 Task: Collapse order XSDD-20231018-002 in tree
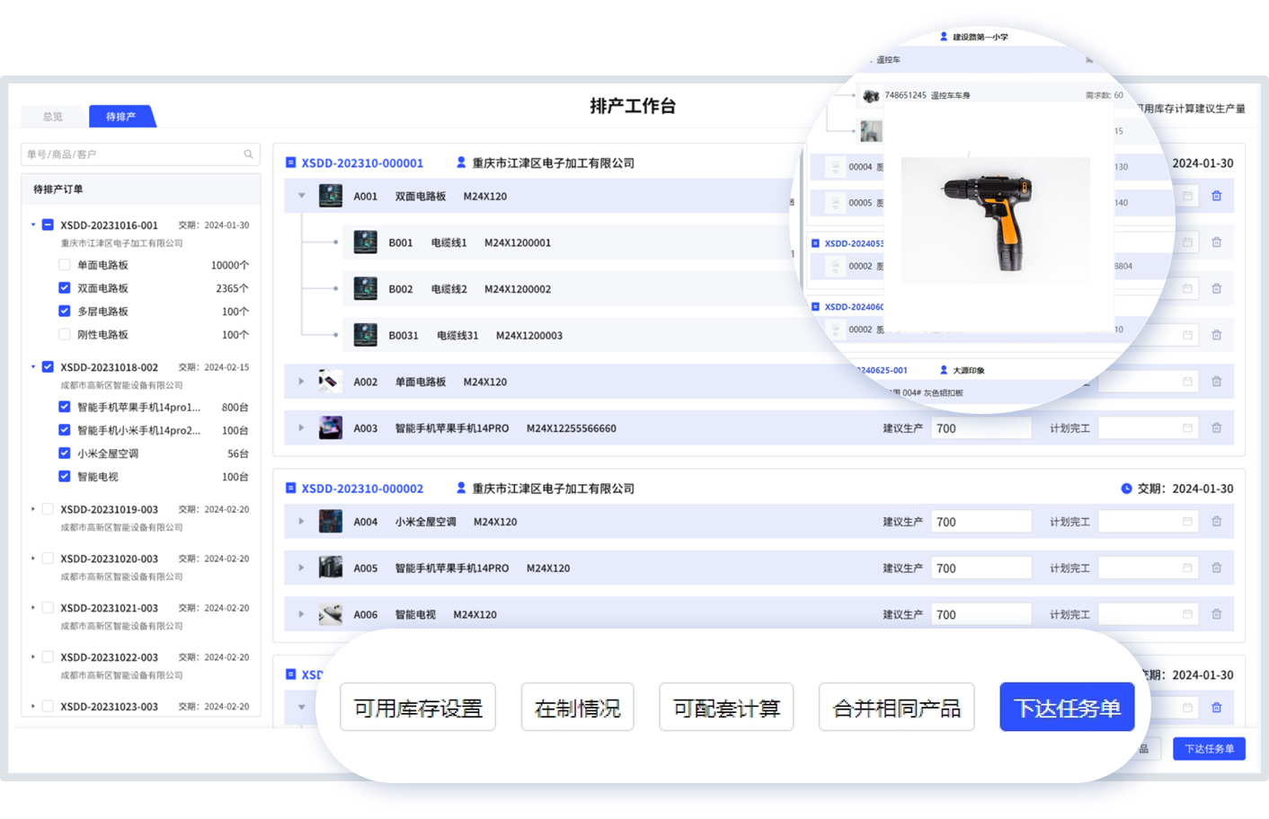pyautogui.click(x=33, y=367)
